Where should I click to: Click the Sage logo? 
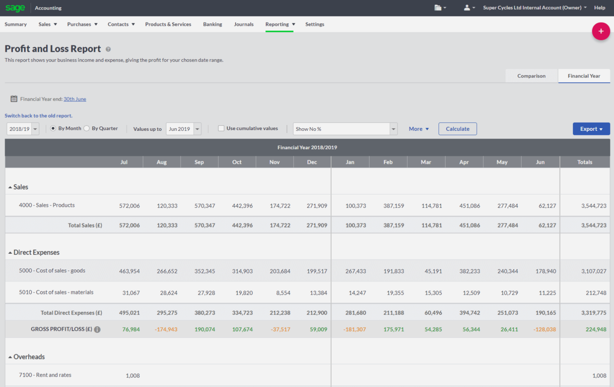tap(15, 8)
